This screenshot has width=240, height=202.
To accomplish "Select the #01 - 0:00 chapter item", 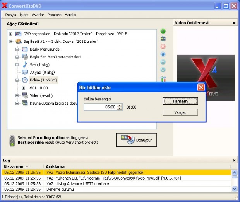I will tap(39, 88).
